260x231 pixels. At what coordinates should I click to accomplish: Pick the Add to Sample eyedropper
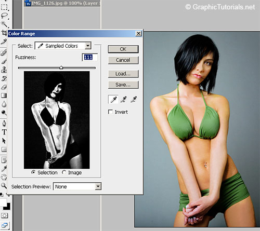pyautogui.click(x=124, y=100)
